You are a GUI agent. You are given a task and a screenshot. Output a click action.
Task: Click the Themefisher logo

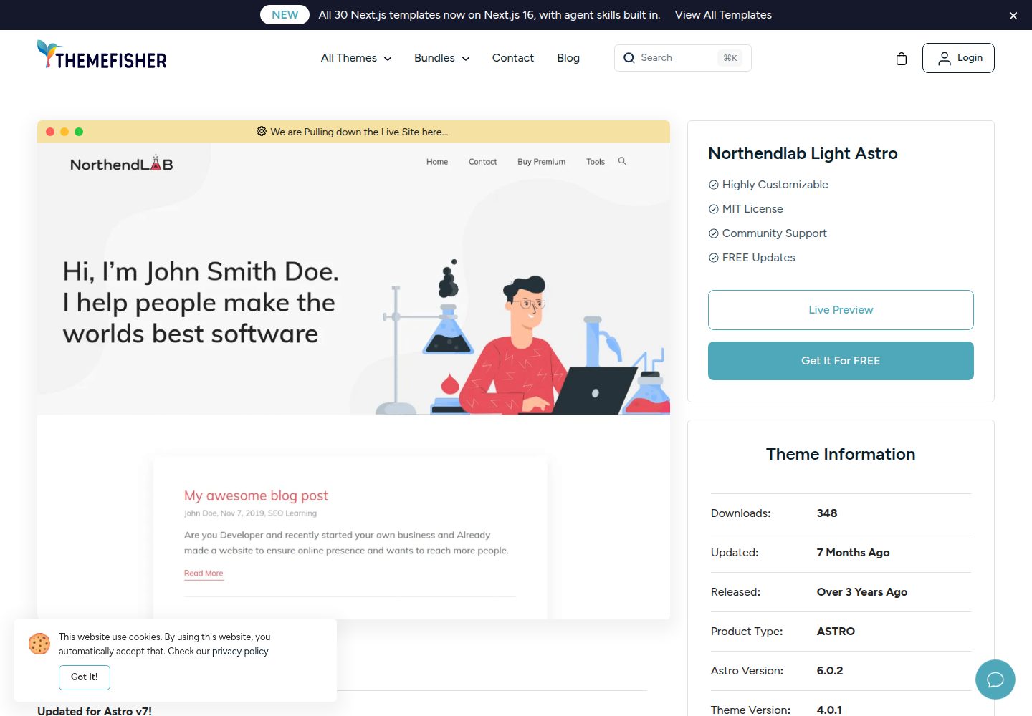click(x=102, y=55)
